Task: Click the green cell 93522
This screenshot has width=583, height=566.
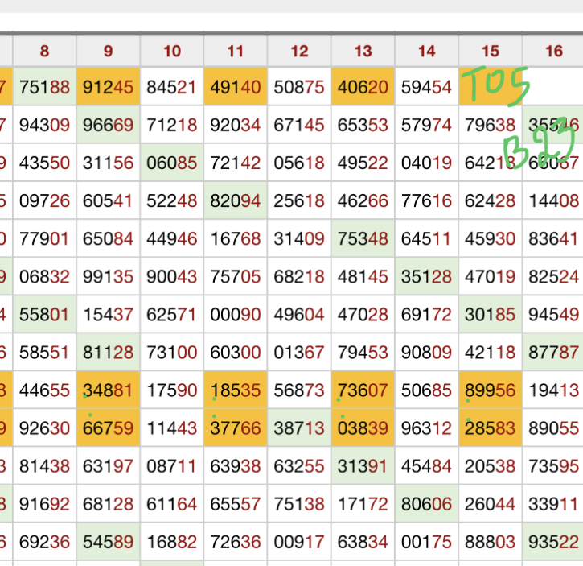Action: click(x=553, y=542)
